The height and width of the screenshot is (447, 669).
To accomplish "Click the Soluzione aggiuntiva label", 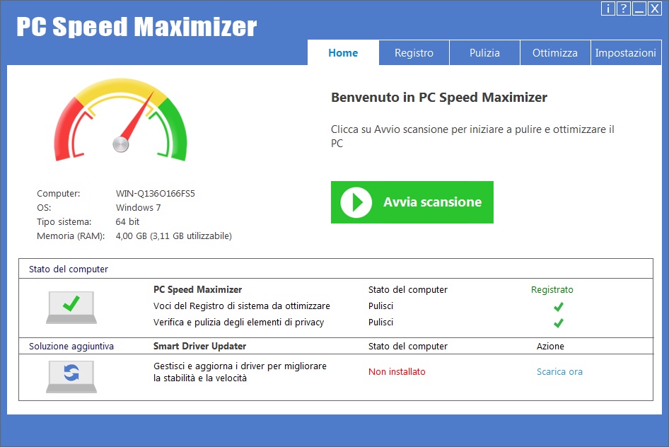I will (x=71, y=346).
